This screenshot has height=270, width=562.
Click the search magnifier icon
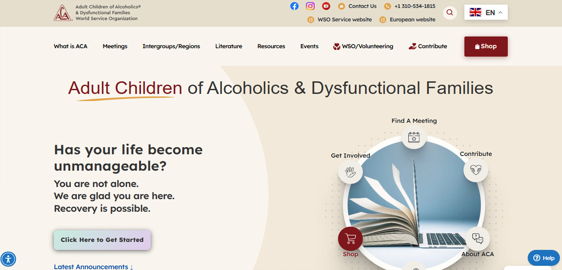coord(450,13)
